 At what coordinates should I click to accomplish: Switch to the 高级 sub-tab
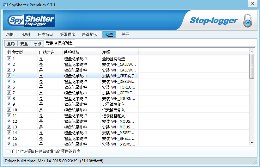37,44
